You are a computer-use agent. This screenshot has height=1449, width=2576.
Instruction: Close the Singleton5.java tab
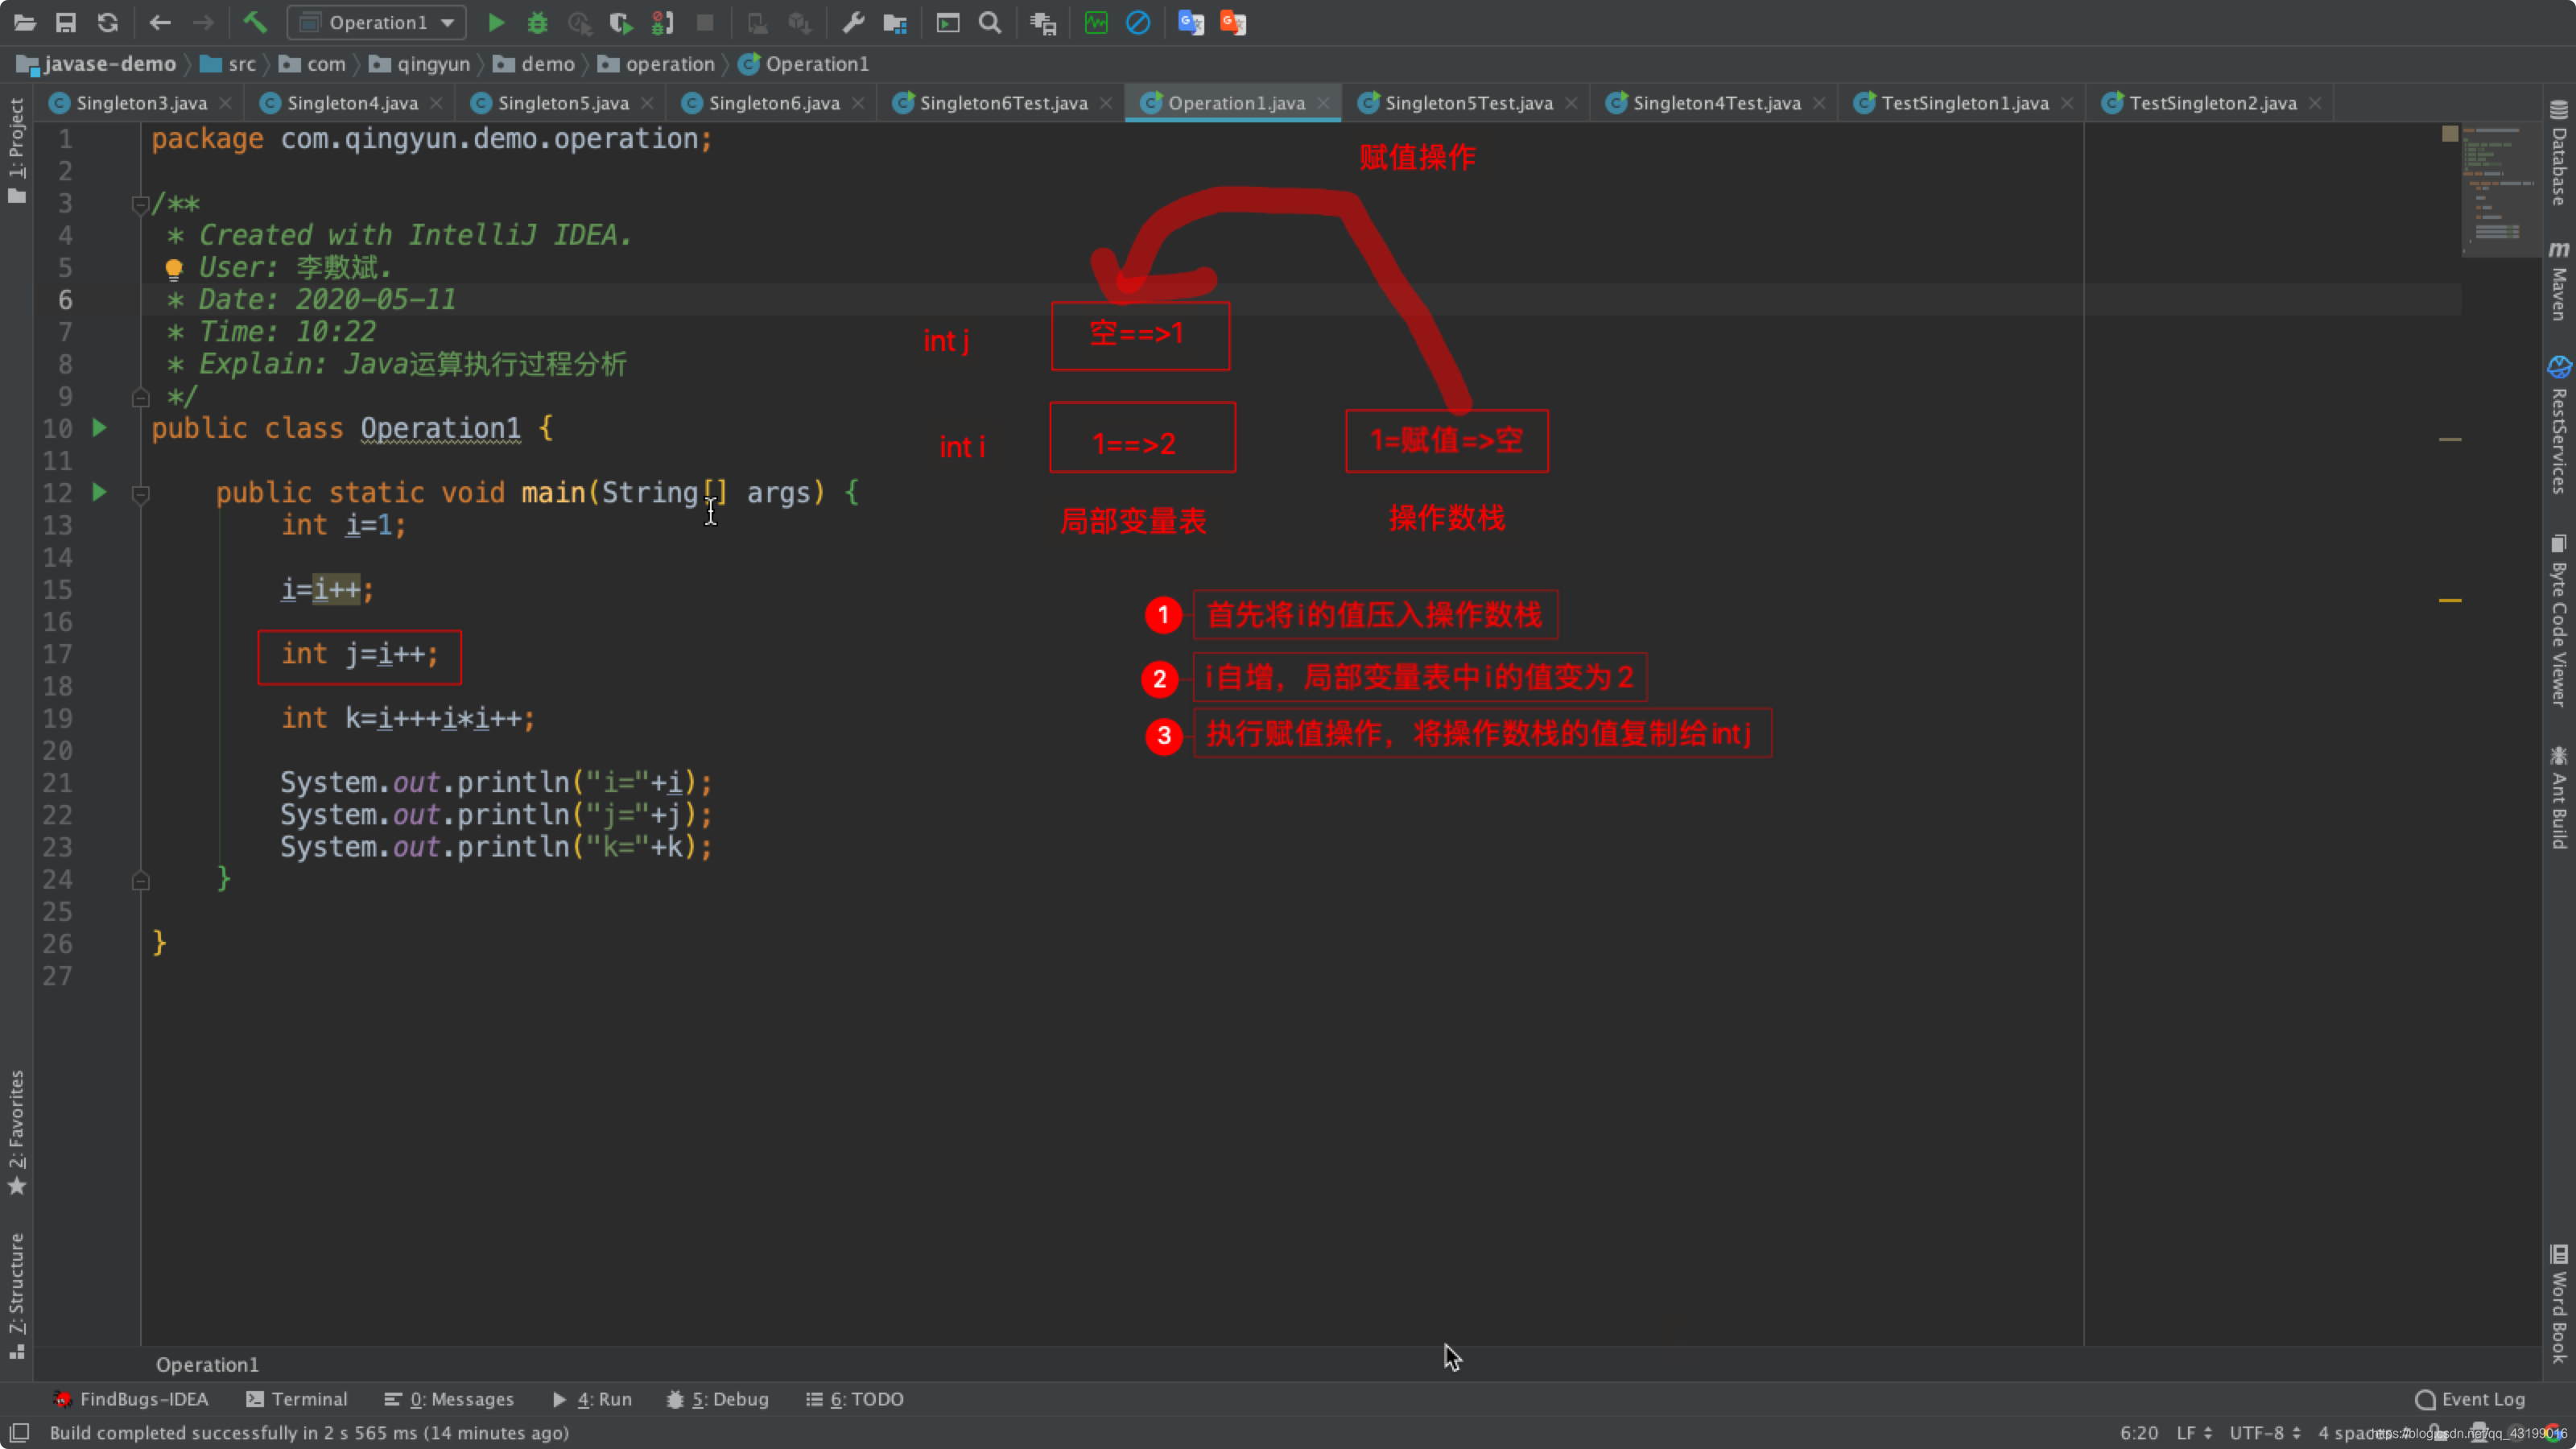coord(647,103)
